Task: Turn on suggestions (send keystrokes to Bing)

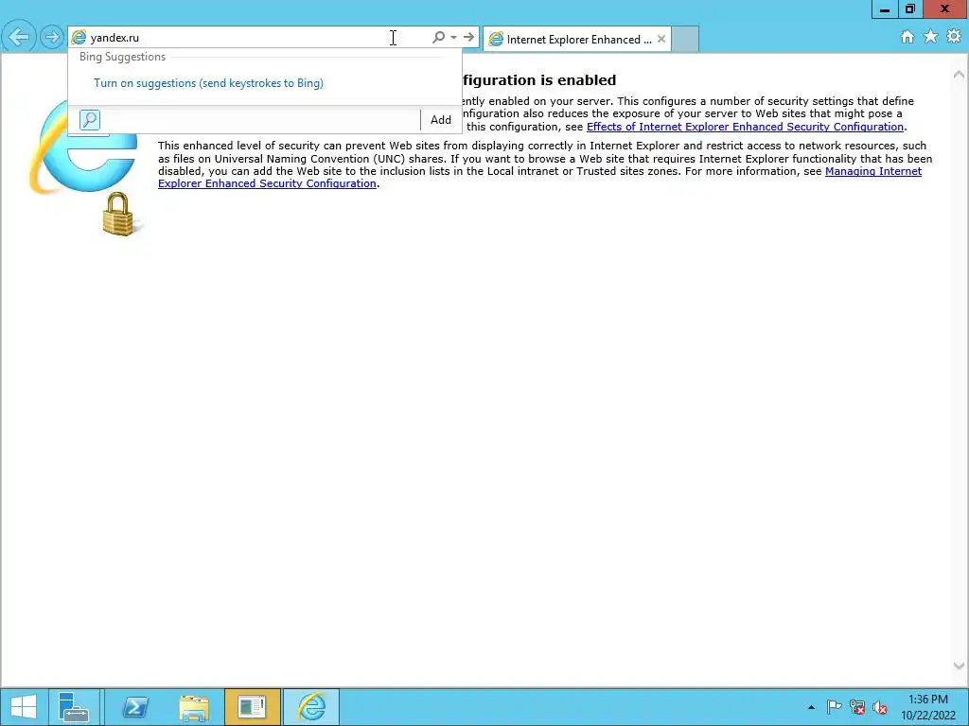Action: (x=208, y=83)
